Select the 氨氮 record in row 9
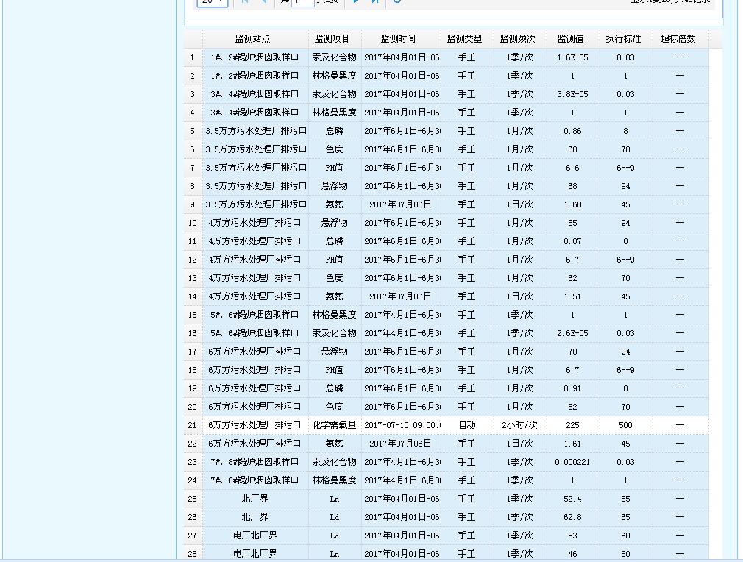The height and width of the screenshot is (562, 743). click(x=441, y=204)
